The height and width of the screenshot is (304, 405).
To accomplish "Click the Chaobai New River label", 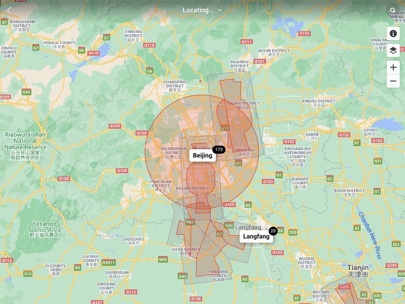I will [370, 235].
